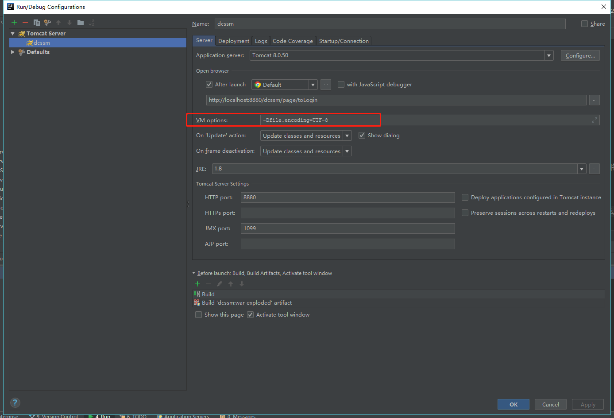The image size is (614, 418).
Task: Sort configurations alphabetically
Action: [x=92, y=23]
